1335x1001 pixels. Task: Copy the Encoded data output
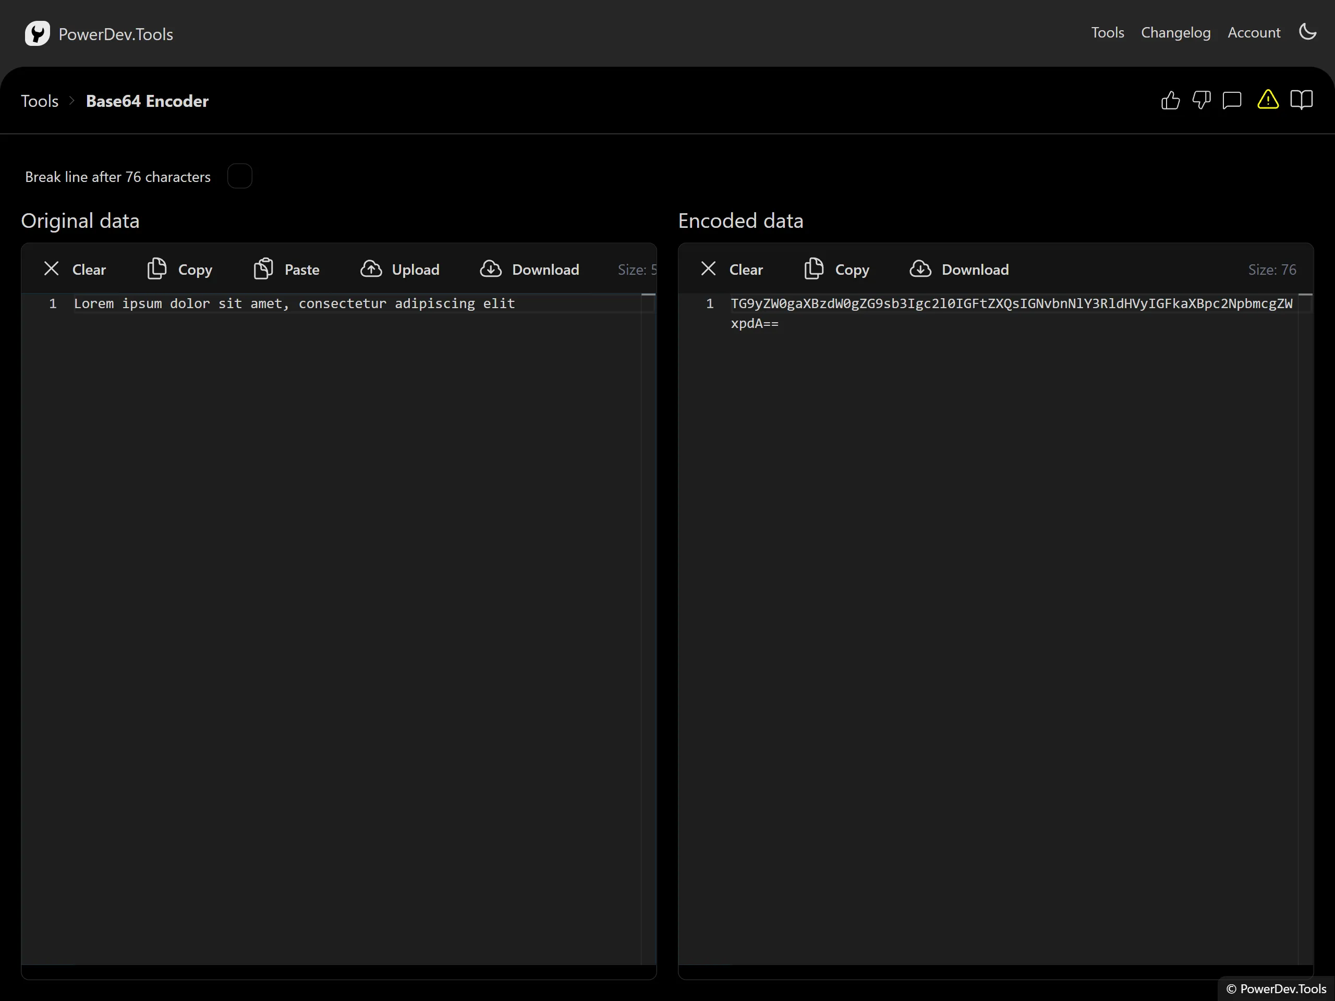(836, 269)
